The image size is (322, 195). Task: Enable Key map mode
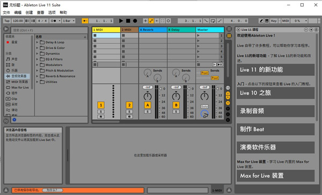(x=274, y=21)
